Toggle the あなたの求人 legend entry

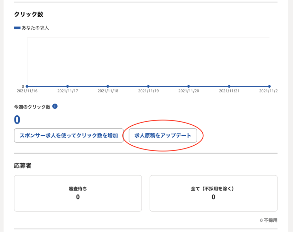pos(31,28)
